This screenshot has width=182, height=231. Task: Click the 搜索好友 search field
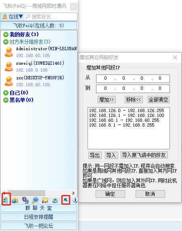pos(51,17)
